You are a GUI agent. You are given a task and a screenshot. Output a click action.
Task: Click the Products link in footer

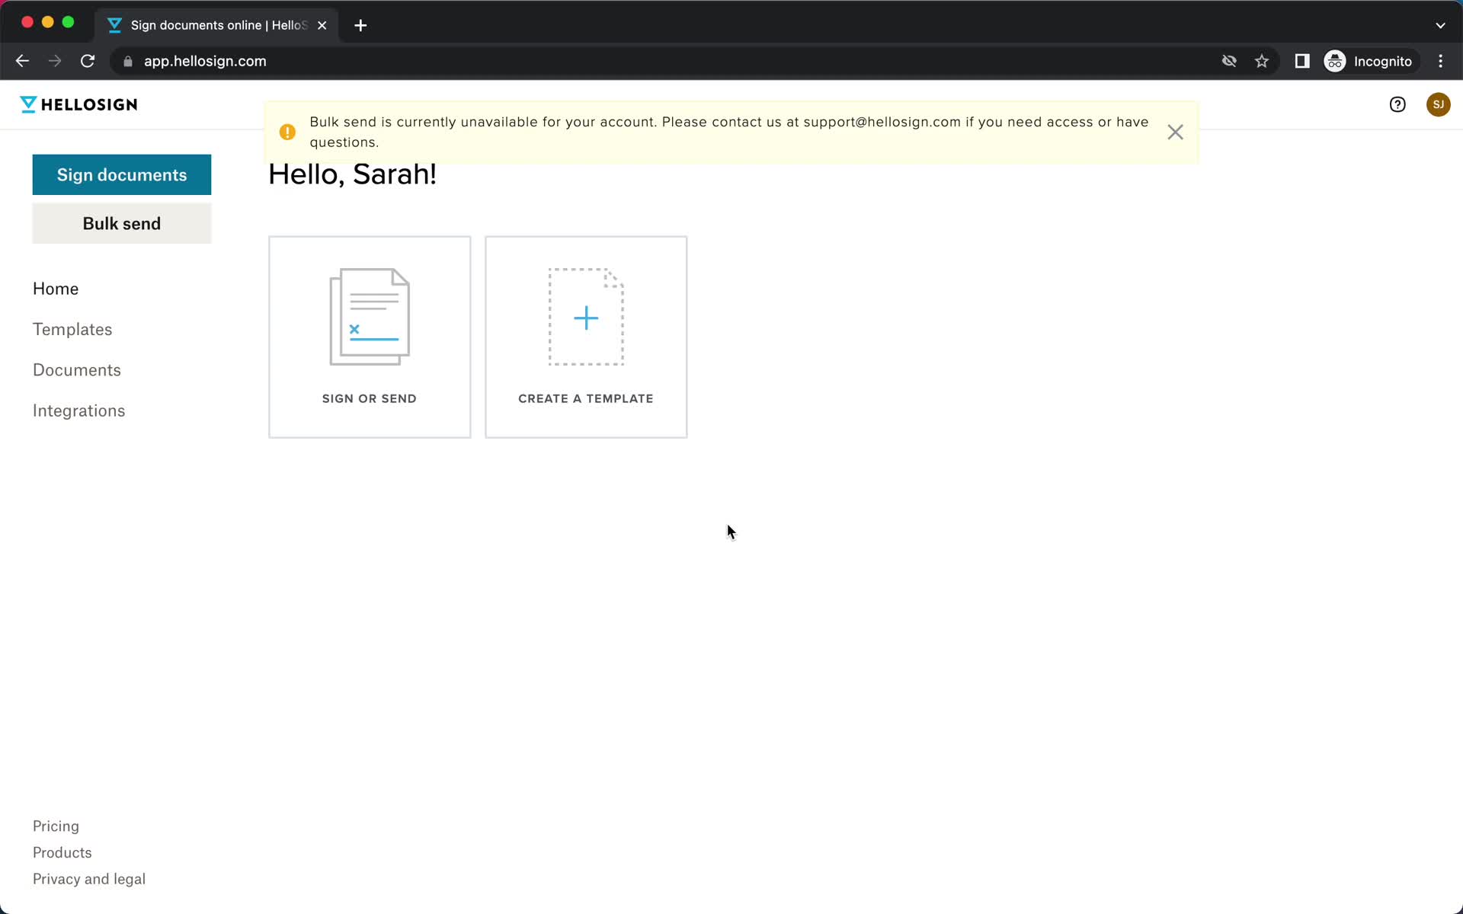pos(62,852)
